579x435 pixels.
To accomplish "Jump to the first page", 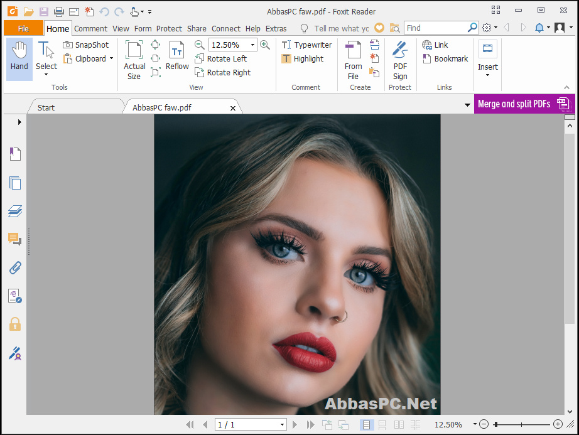I will click(x=190, y=425).
